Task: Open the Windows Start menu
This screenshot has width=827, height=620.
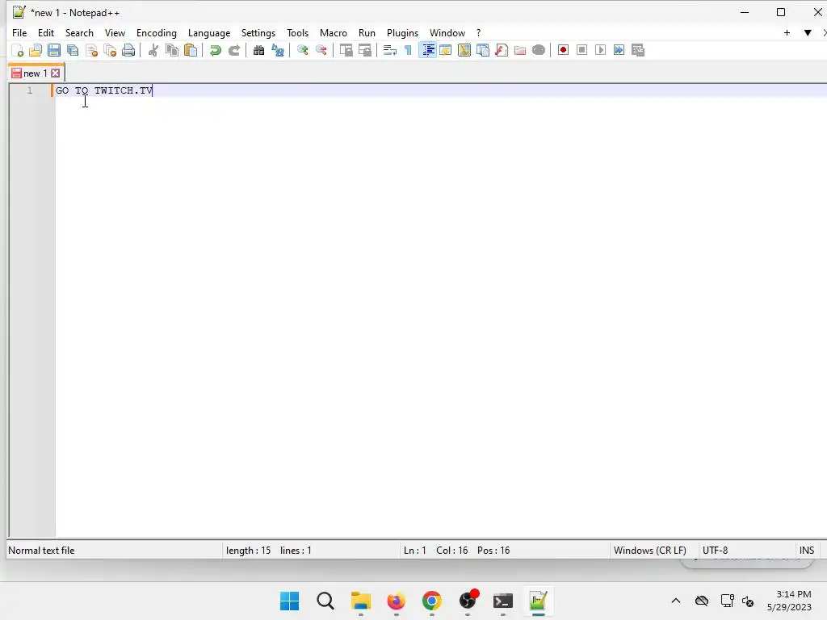Action: (290, 601)
